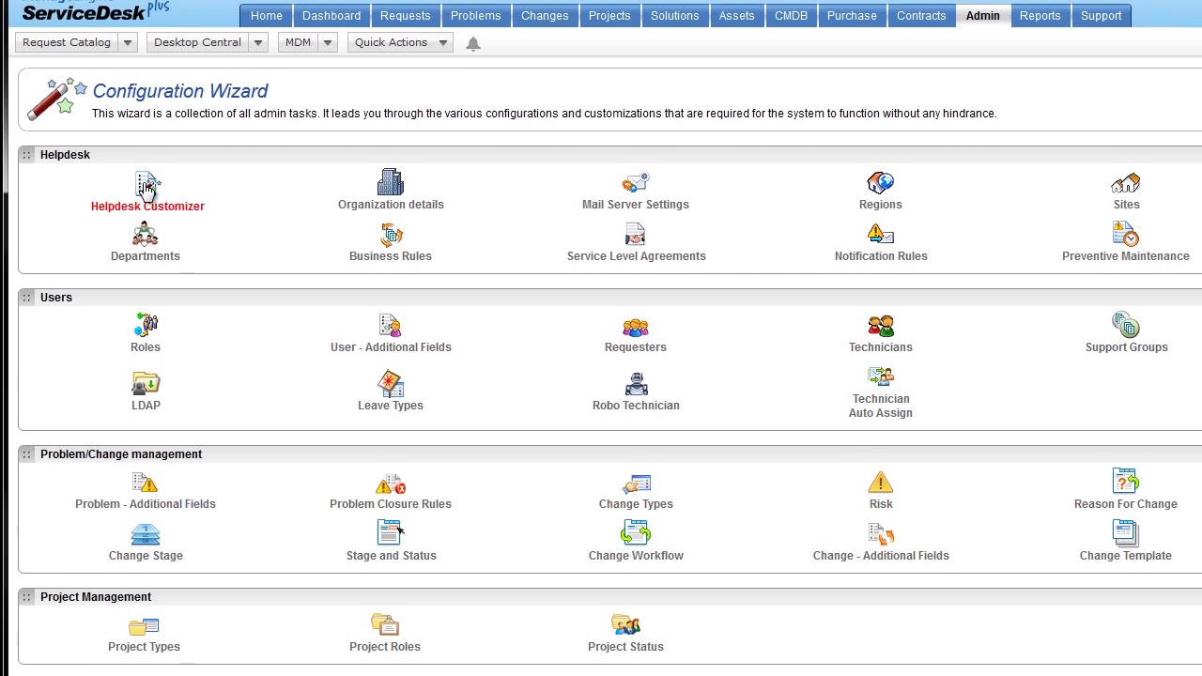Open the Technician Auto Assign icon

click(881, 377)
